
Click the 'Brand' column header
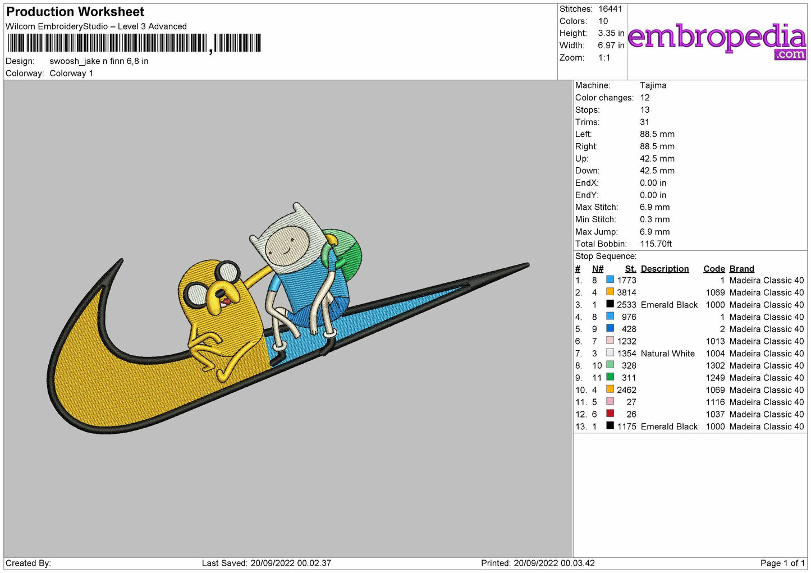pos(742,269)
